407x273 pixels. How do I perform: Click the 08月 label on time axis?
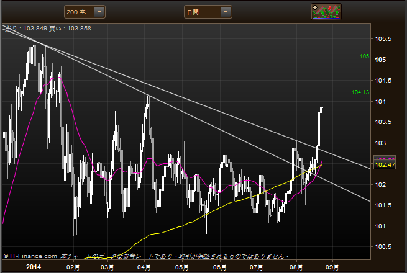(296, 267)
